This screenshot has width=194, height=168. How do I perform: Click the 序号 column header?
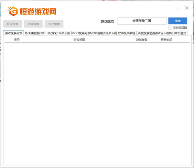[17, 40]
